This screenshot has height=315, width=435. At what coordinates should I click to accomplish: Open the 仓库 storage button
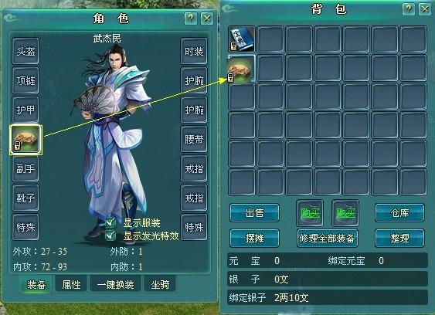[399, 212]
